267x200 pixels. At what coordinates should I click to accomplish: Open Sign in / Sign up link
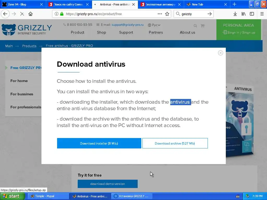pyautogui.click(x=239, y=33)
